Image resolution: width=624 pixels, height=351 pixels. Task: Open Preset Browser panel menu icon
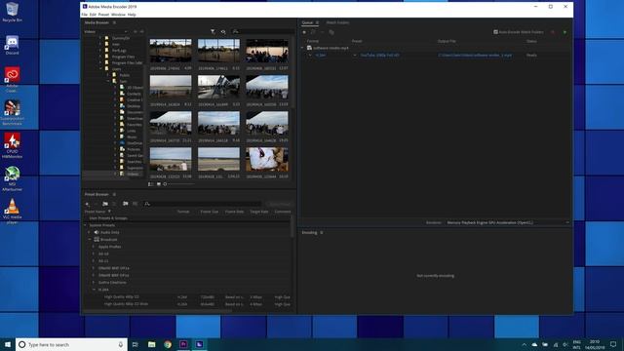click(x=114, y=194)
